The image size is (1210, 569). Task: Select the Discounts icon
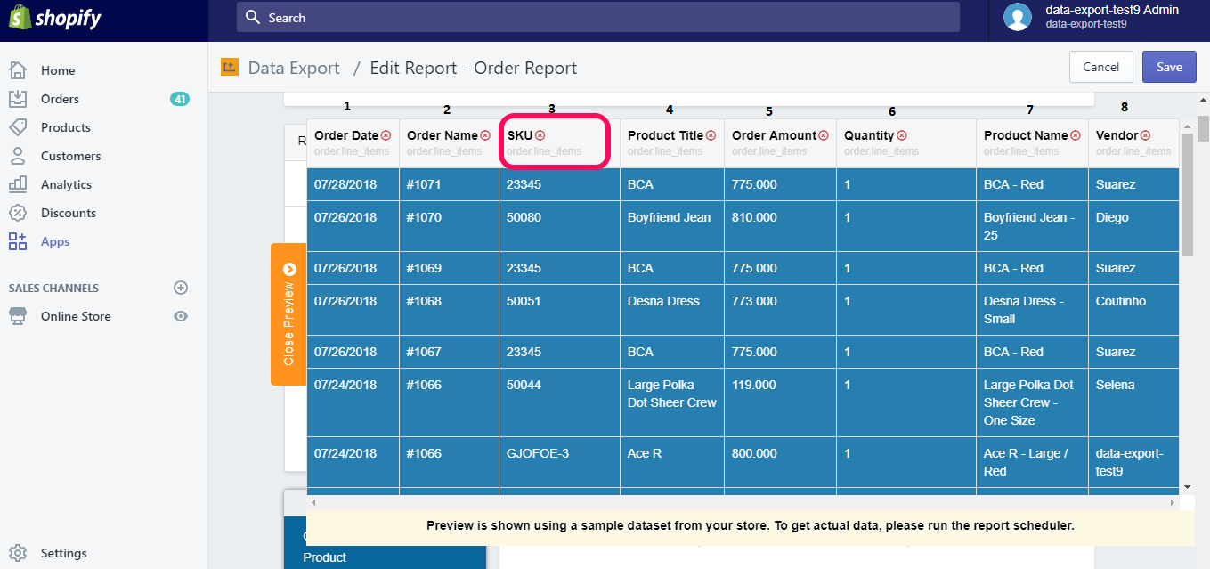click(x=20, y=212)
